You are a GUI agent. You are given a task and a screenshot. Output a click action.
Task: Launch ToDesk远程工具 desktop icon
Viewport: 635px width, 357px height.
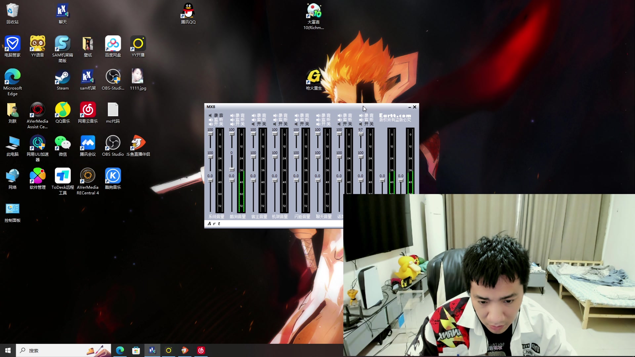coord(63,181)
